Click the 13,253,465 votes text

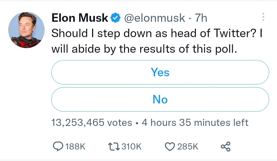(92, 123)
